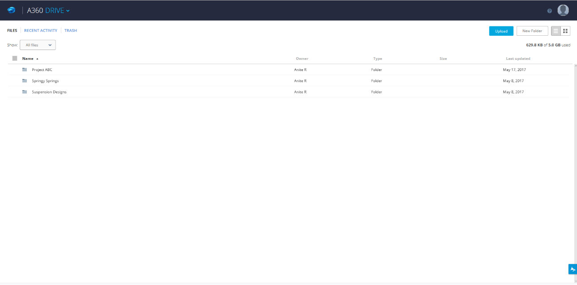Open the blue feedback widget icon

573,269
